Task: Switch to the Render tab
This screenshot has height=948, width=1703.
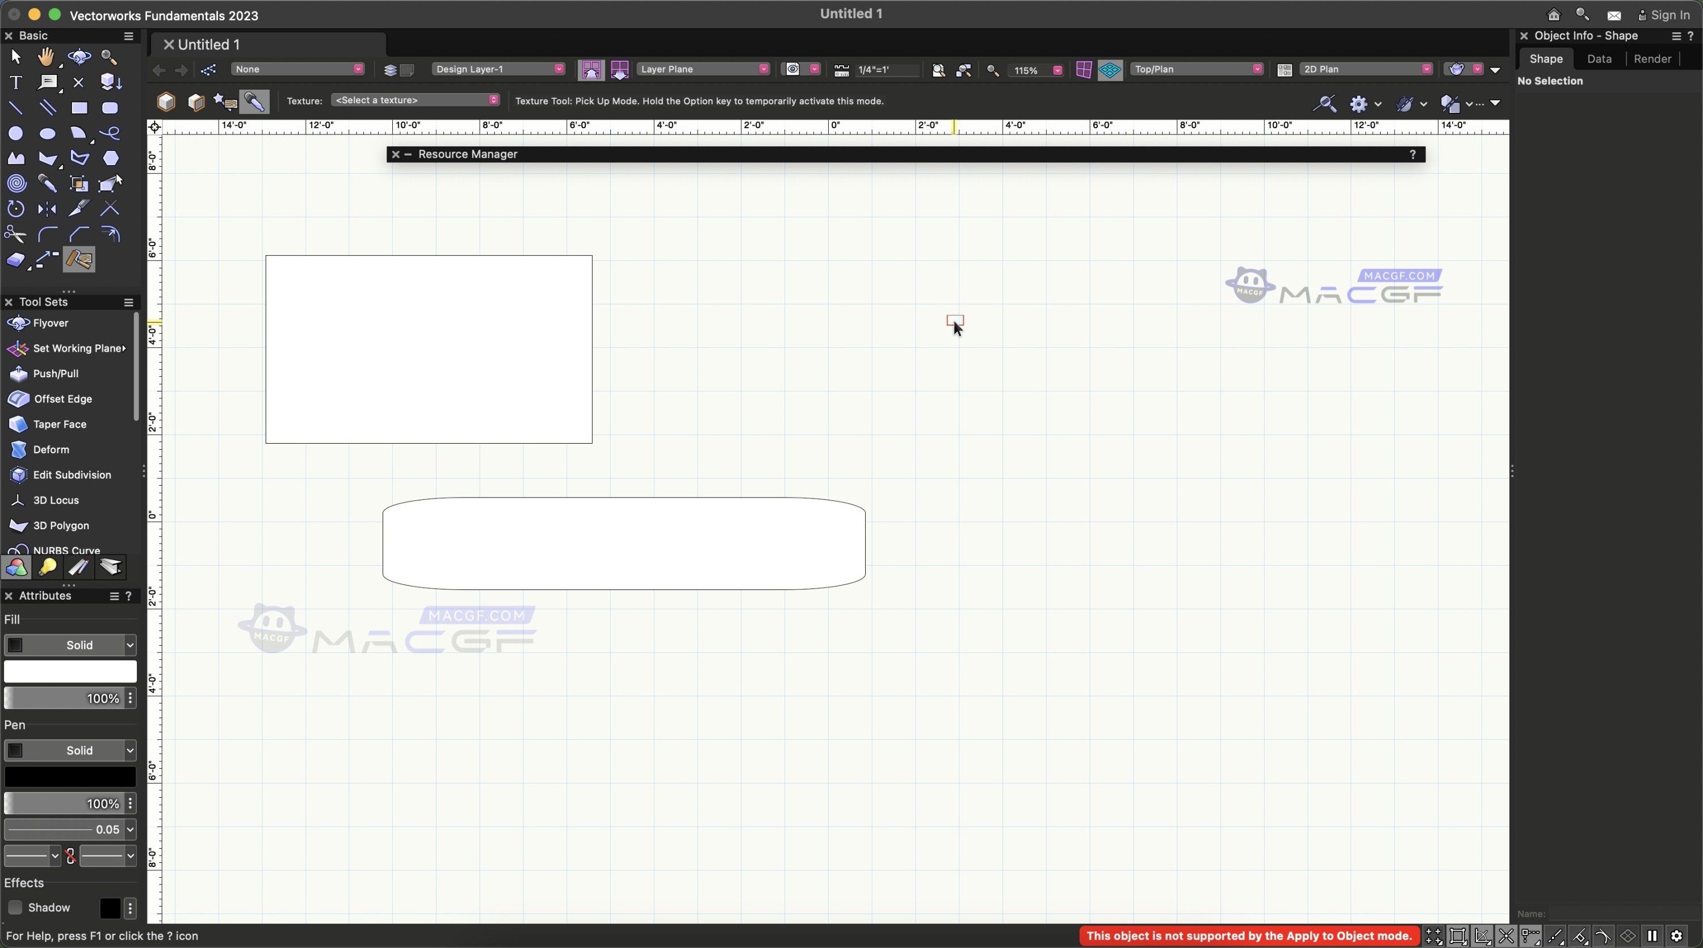Action: coord(1651,59)
